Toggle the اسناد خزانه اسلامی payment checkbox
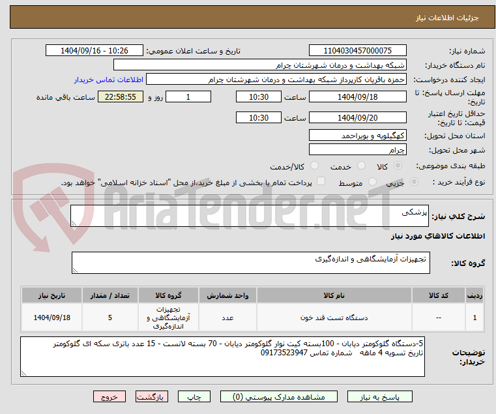Viewport: 496px width, 414px height. pos(321,181)
